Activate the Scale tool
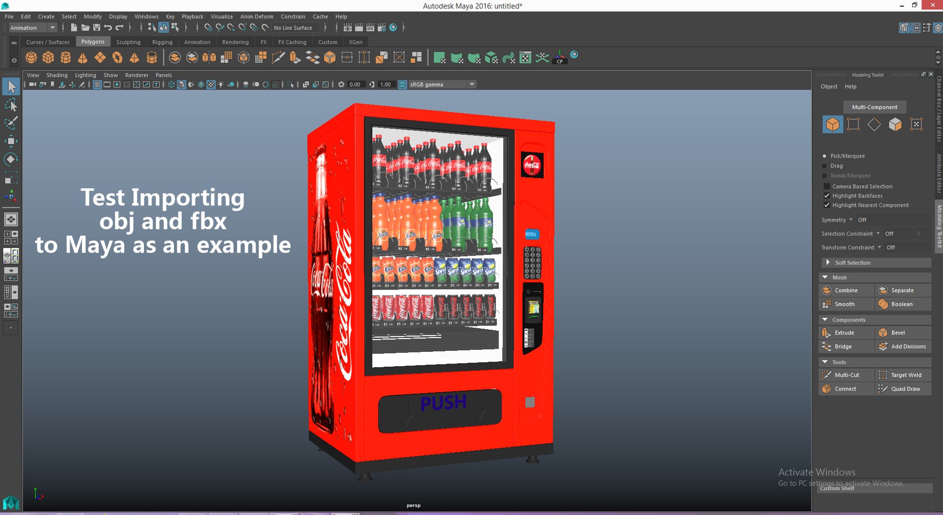Image resolution: width=943 pixels, height=515 pixels. pos(11,177)
